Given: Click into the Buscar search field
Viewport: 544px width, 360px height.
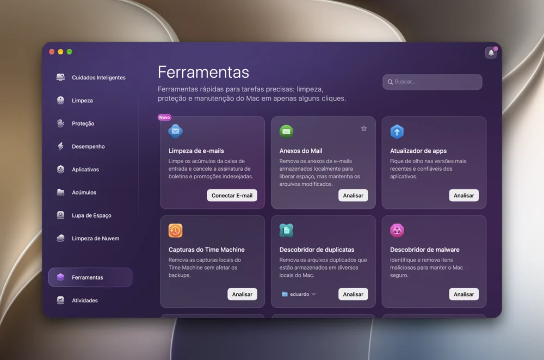Looking at the screenshot, I should 432,82.
